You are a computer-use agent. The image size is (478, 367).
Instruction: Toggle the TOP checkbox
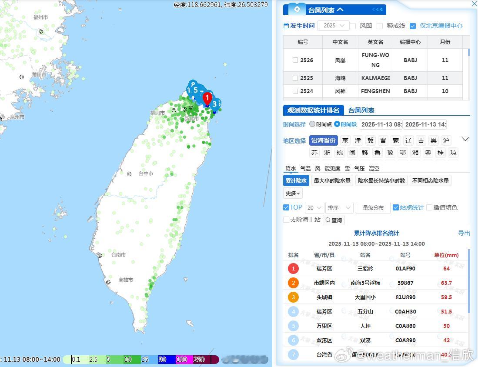pyautogui.click(x=286, y=207)
